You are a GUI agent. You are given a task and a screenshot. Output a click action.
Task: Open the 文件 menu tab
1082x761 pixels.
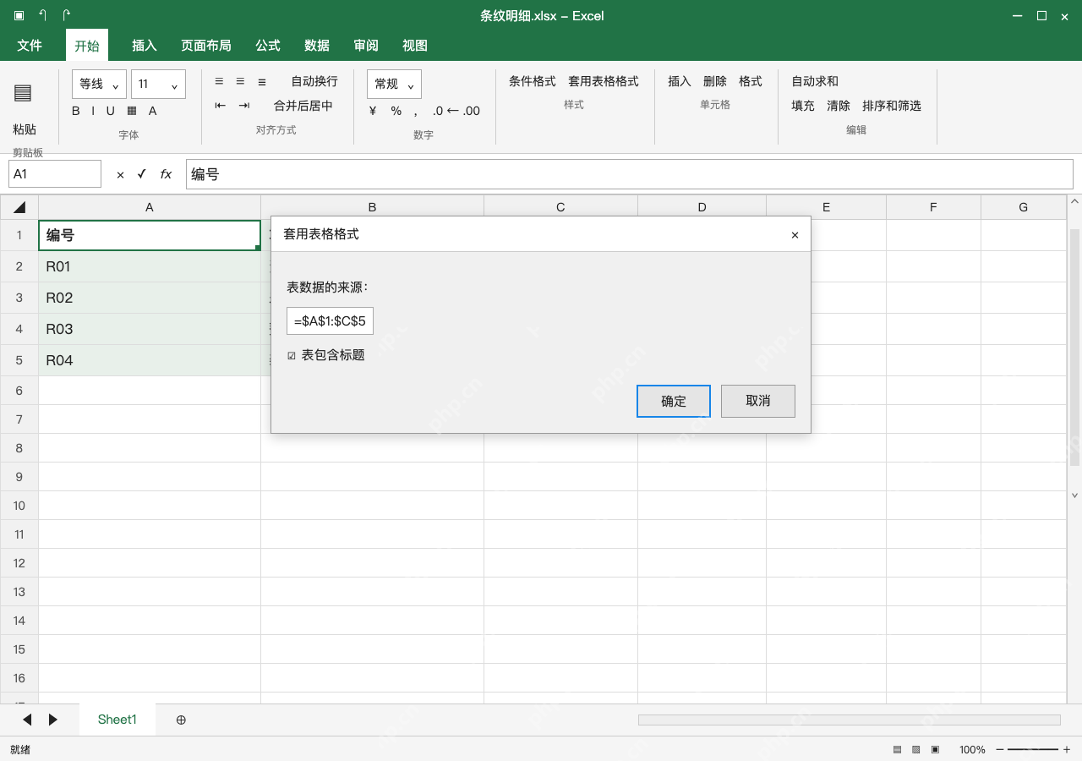coord(30,46)
